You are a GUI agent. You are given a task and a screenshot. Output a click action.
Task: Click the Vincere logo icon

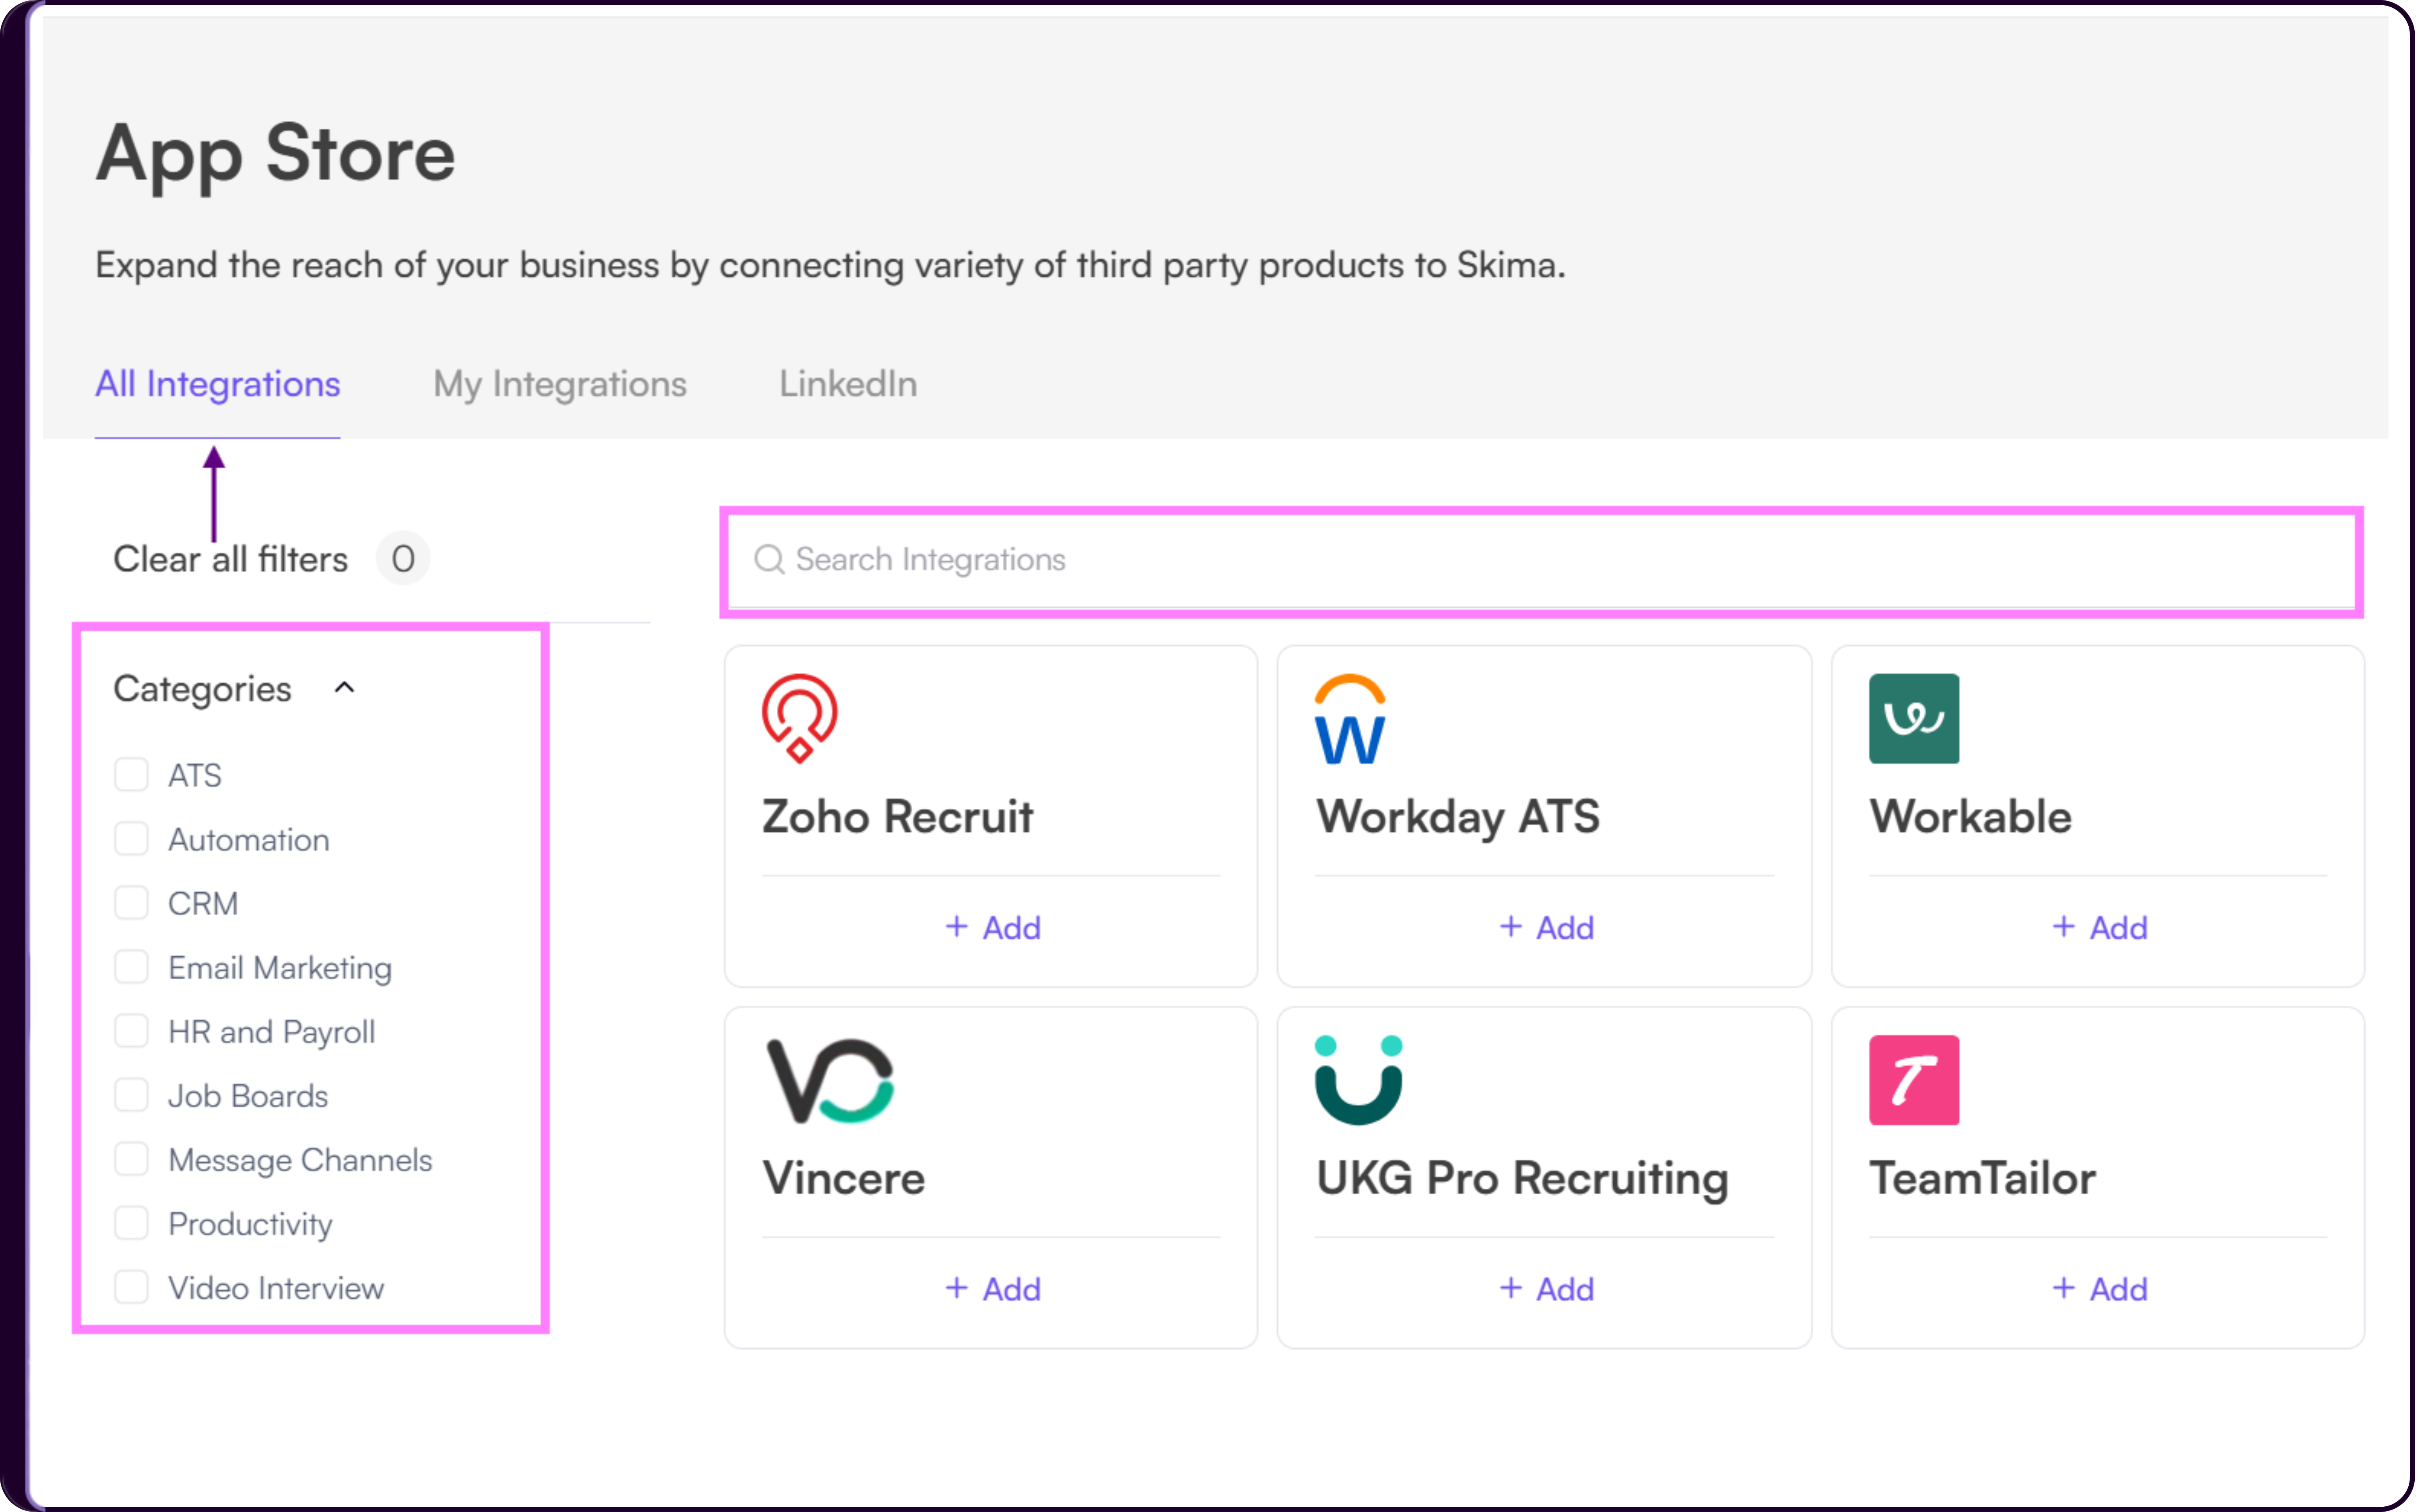[x=830, y=1081]
